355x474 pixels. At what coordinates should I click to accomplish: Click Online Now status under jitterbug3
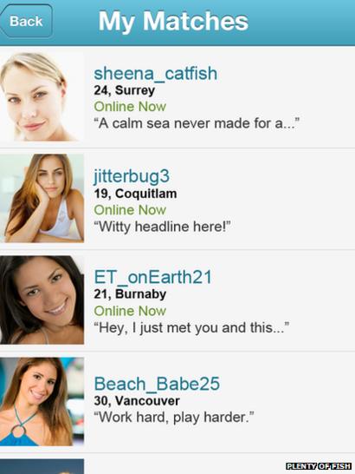[x=130, y=210]
